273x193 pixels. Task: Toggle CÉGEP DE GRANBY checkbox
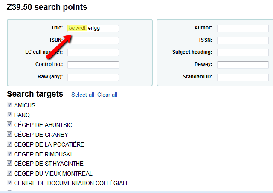pos(10,134)
